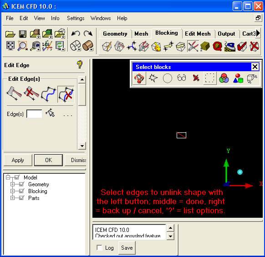Click the Save button next to Log

click(x=127, y=248)
